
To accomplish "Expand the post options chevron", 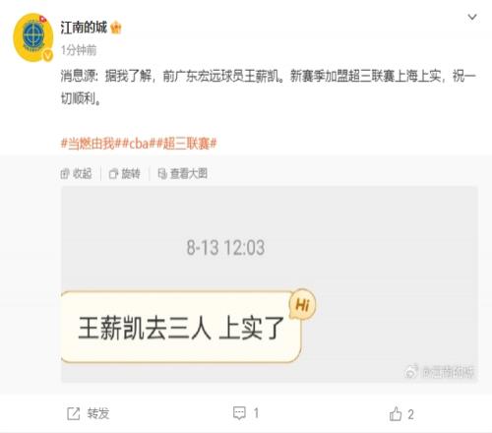I will point(472,17).
